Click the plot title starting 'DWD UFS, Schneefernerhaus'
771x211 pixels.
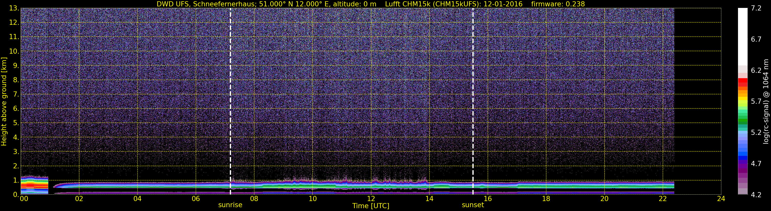point(371,4)
